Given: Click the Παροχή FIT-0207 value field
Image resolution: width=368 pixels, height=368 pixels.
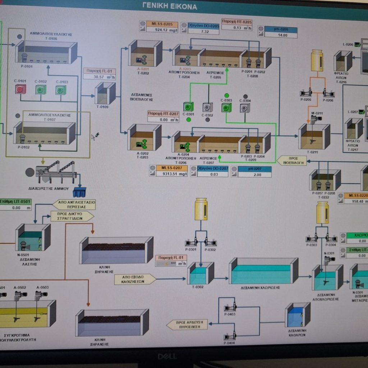Looking at the screenshot, I should point(163,120).
